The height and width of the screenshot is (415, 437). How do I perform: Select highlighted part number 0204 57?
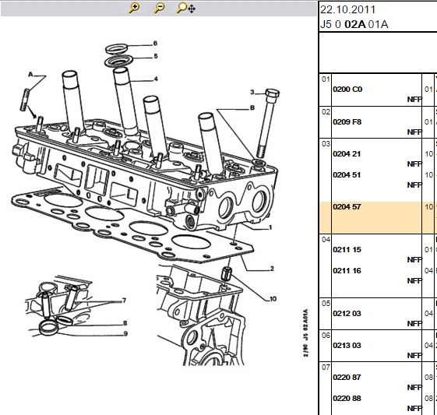[347, 206]
